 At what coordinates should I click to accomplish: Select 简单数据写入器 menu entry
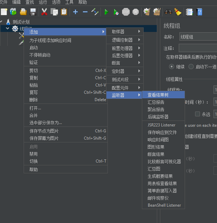163,191
